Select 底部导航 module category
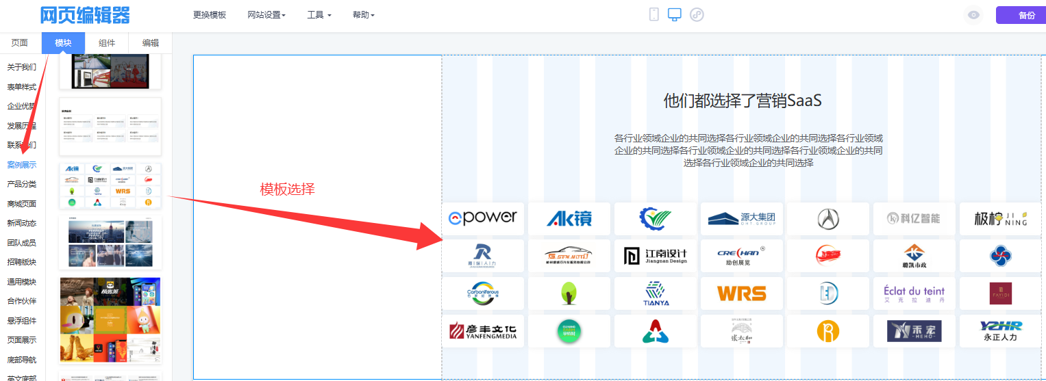This screenshot has width=1046, height=381. coord(21,360)
